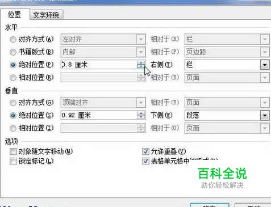Increase the 0.92 厘米 value with up arrow
The width and height of the screenshot is (271, 207).
point(141,113)
